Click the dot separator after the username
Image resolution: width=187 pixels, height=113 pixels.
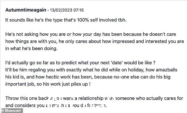[48, 10]
